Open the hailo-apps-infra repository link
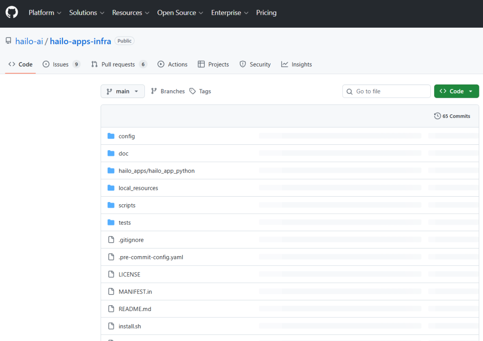Screen dimensions: 483x341 tap(80, 41)
